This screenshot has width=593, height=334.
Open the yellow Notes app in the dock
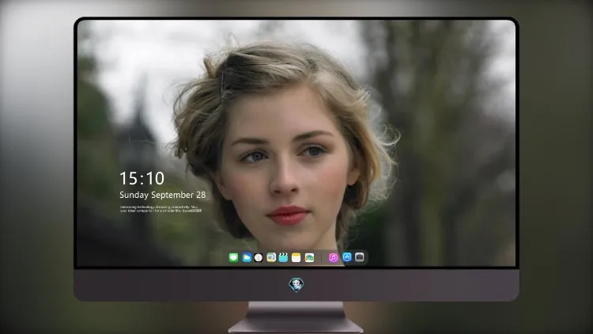coord(296,257)
